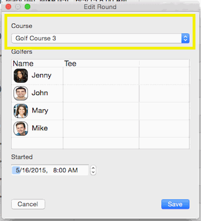The image size is (201, 221).
Task: Select Mike's name in golfers table
Action: [40, 128]
